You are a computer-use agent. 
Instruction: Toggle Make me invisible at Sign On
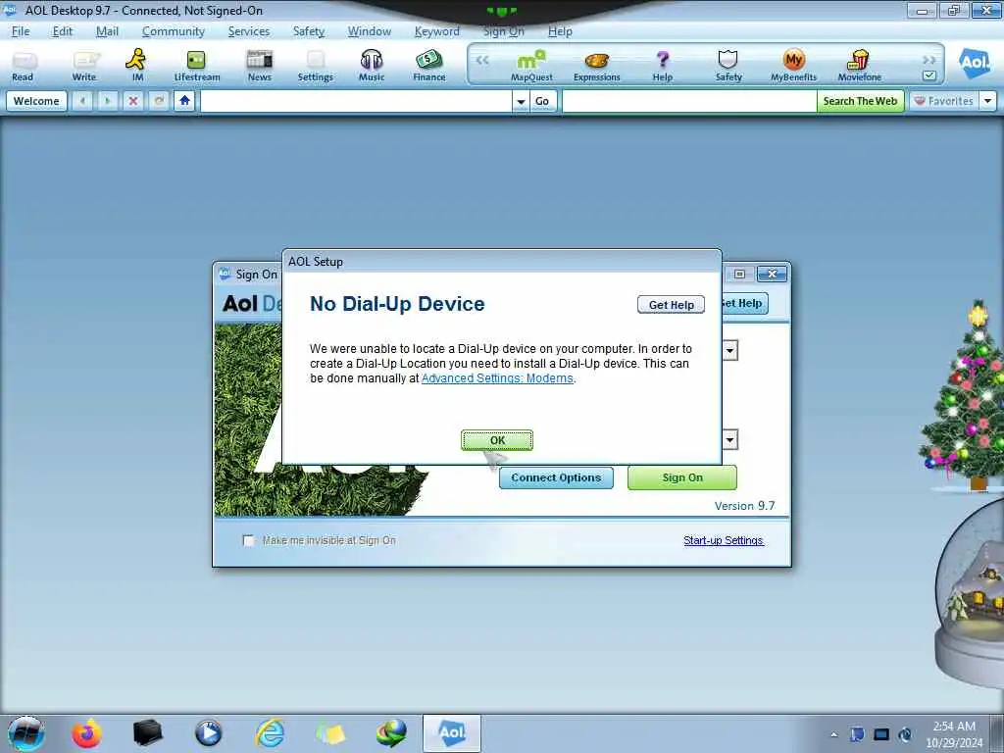pos(248,540)
